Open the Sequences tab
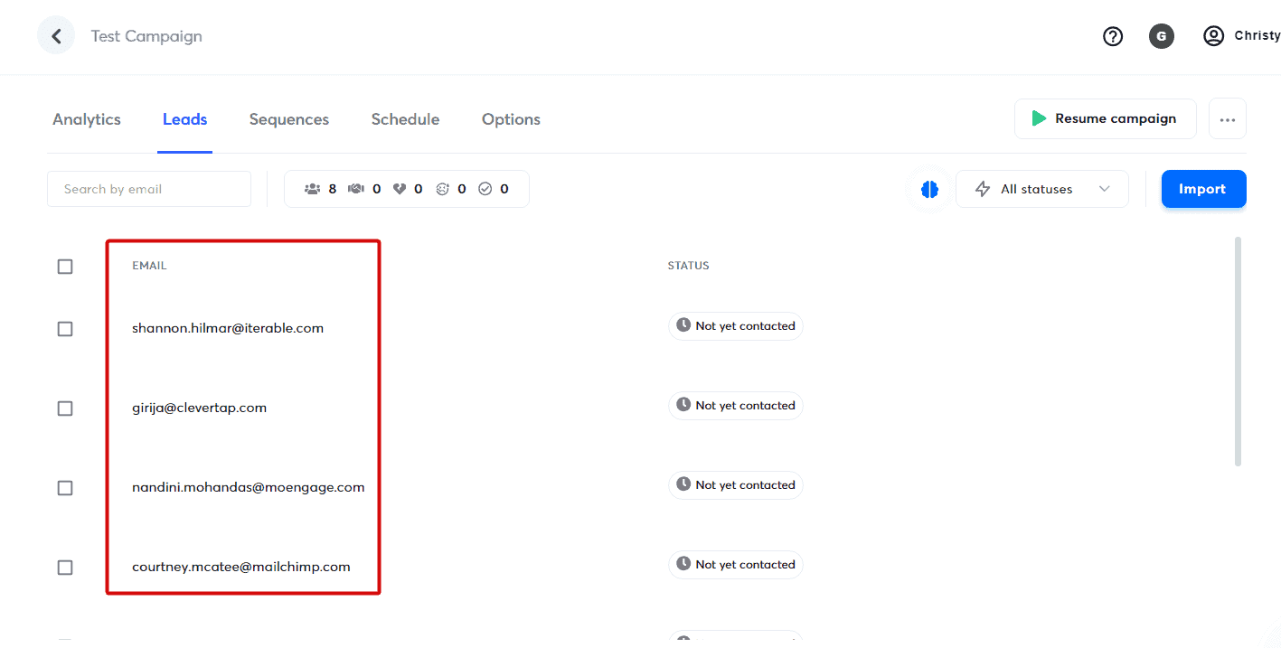Screen dimensions: 1281x648 point(289,119)
